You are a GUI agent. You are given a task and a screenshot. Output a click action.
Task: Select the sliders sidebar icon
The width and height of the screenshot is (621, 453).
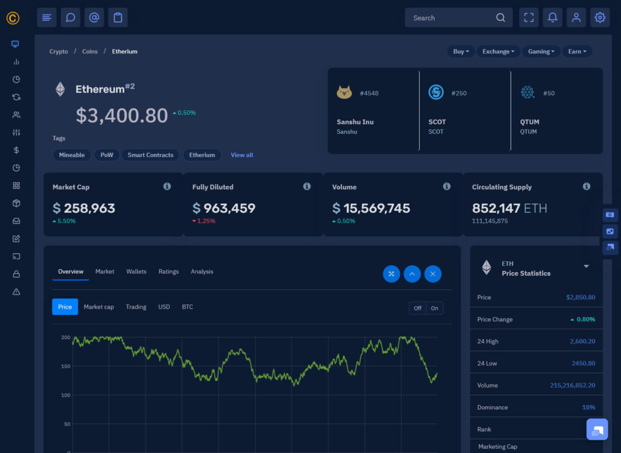tap(16, 132)
